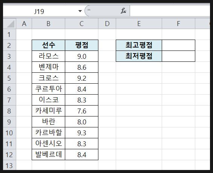213x173 pixels.
Task: Select the cell containing 카르바할
Action: (49, 133)
